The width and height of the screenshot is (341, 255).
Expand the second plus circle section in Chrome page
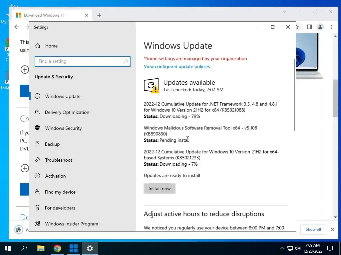click(25, 168)
